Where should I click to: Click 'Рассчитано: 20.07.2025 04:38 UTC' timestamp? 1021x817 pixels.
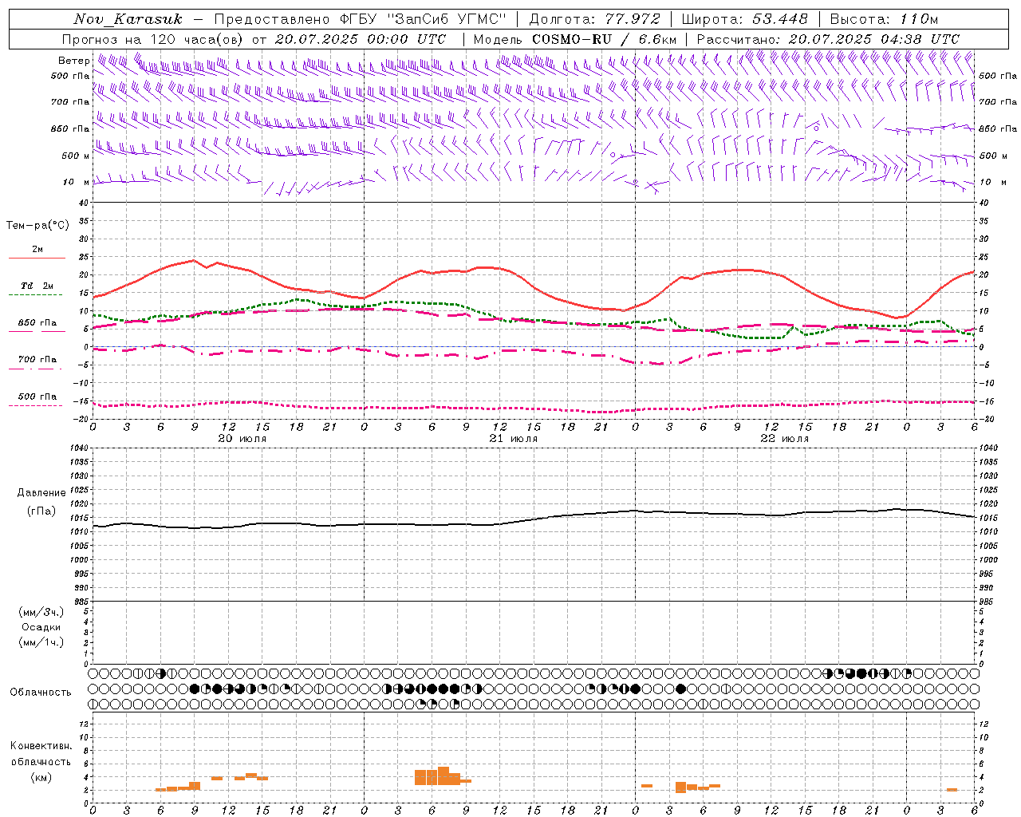point(828,38)
